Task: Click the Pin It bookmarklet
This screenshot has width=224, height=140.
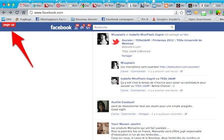Action: click(x=143, y=19)
